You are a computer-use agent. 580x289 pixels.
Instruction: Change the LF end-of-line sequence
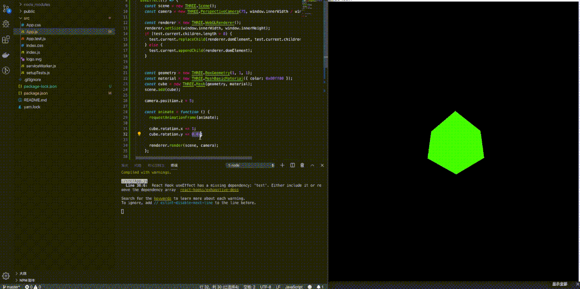click(278, 287)
